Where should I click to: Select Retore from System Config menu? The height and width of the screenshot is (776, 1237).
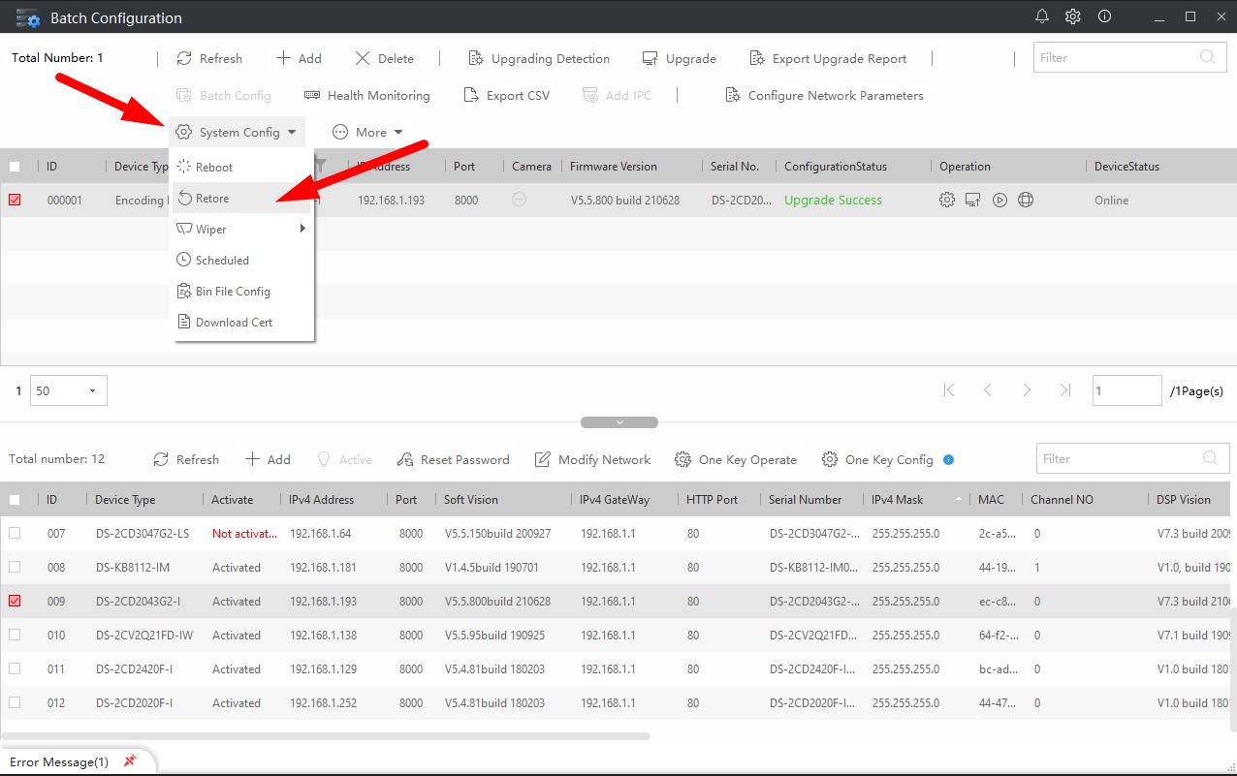point(212,199)
